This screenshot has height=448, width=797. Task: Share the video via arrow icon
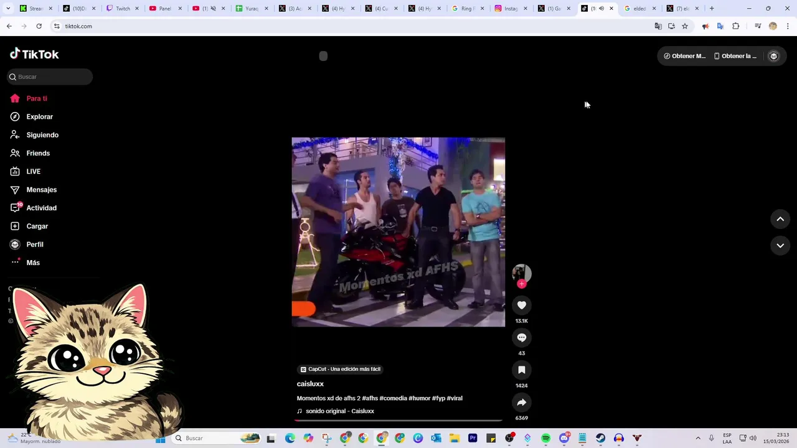click(522, 402)
